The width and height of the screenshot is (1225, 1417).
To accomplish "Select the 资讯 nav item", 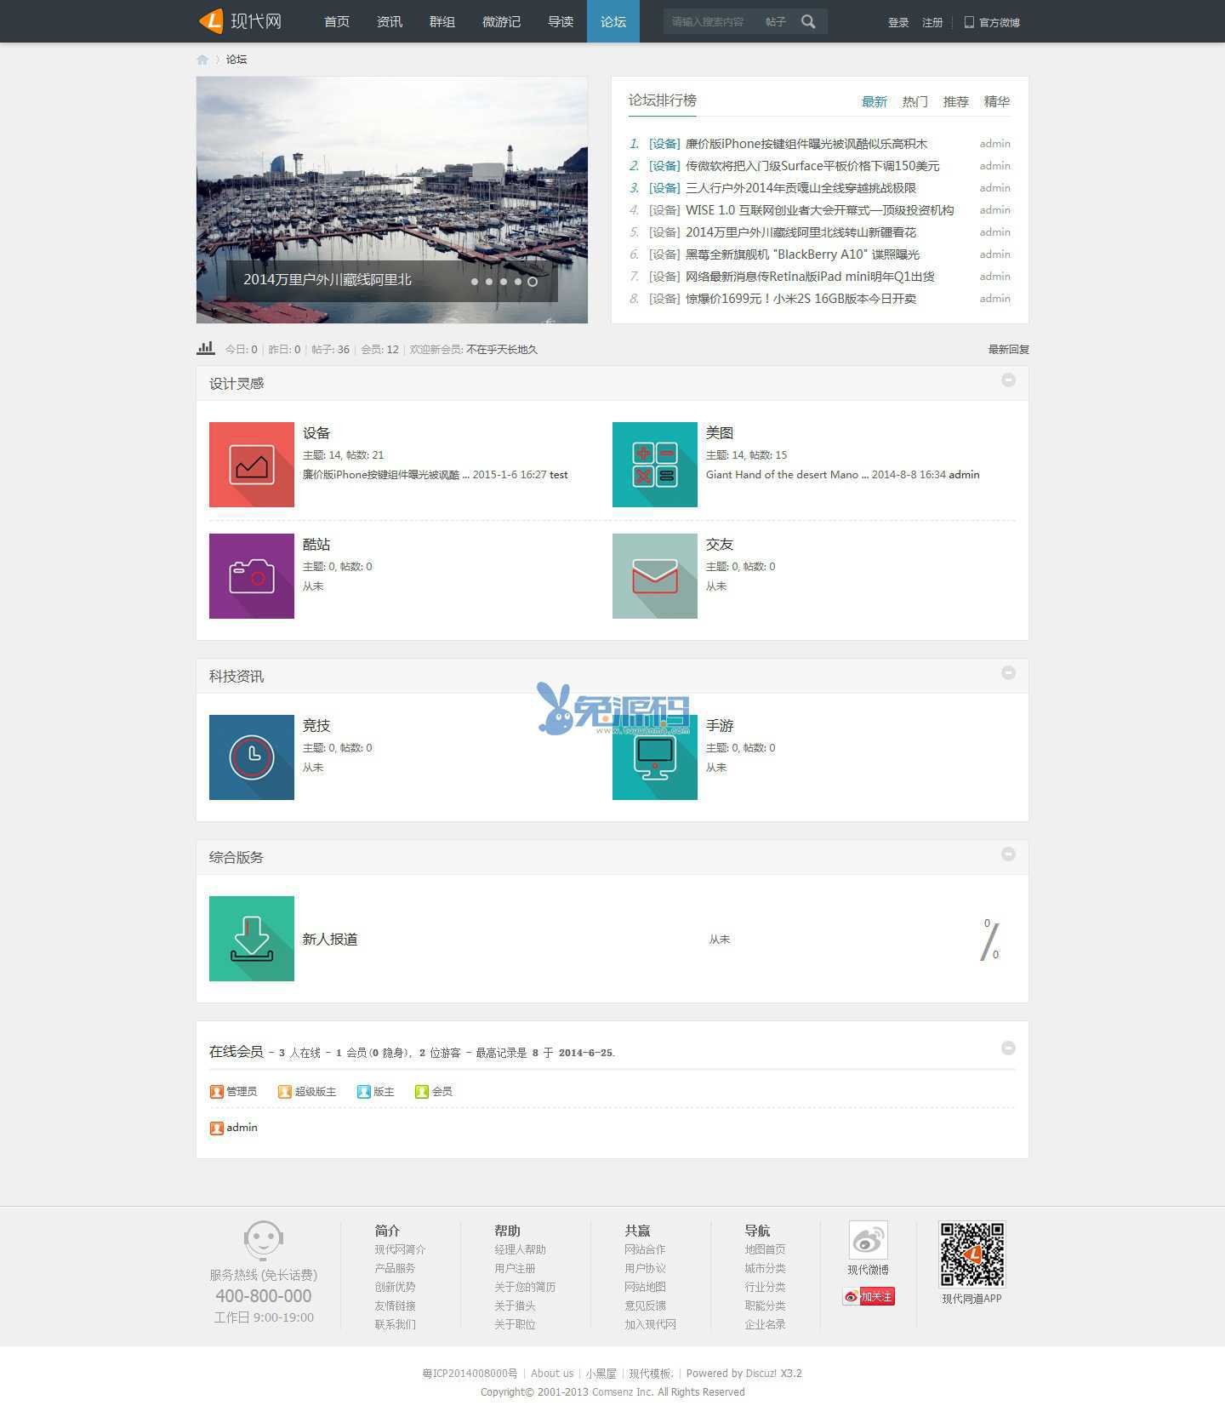I will click(390, 21).
